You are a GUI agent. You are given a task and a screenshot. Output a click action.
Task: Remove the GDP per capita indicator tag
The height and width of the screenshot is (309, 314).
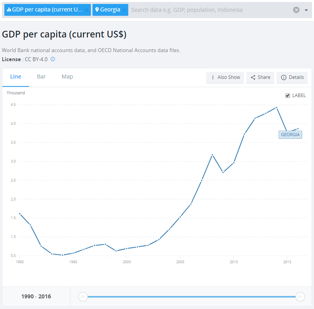[87, 10]
